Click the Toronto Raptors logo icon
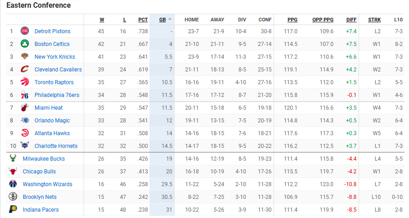The height and width of the screenshot is (218, 409). 25,82
